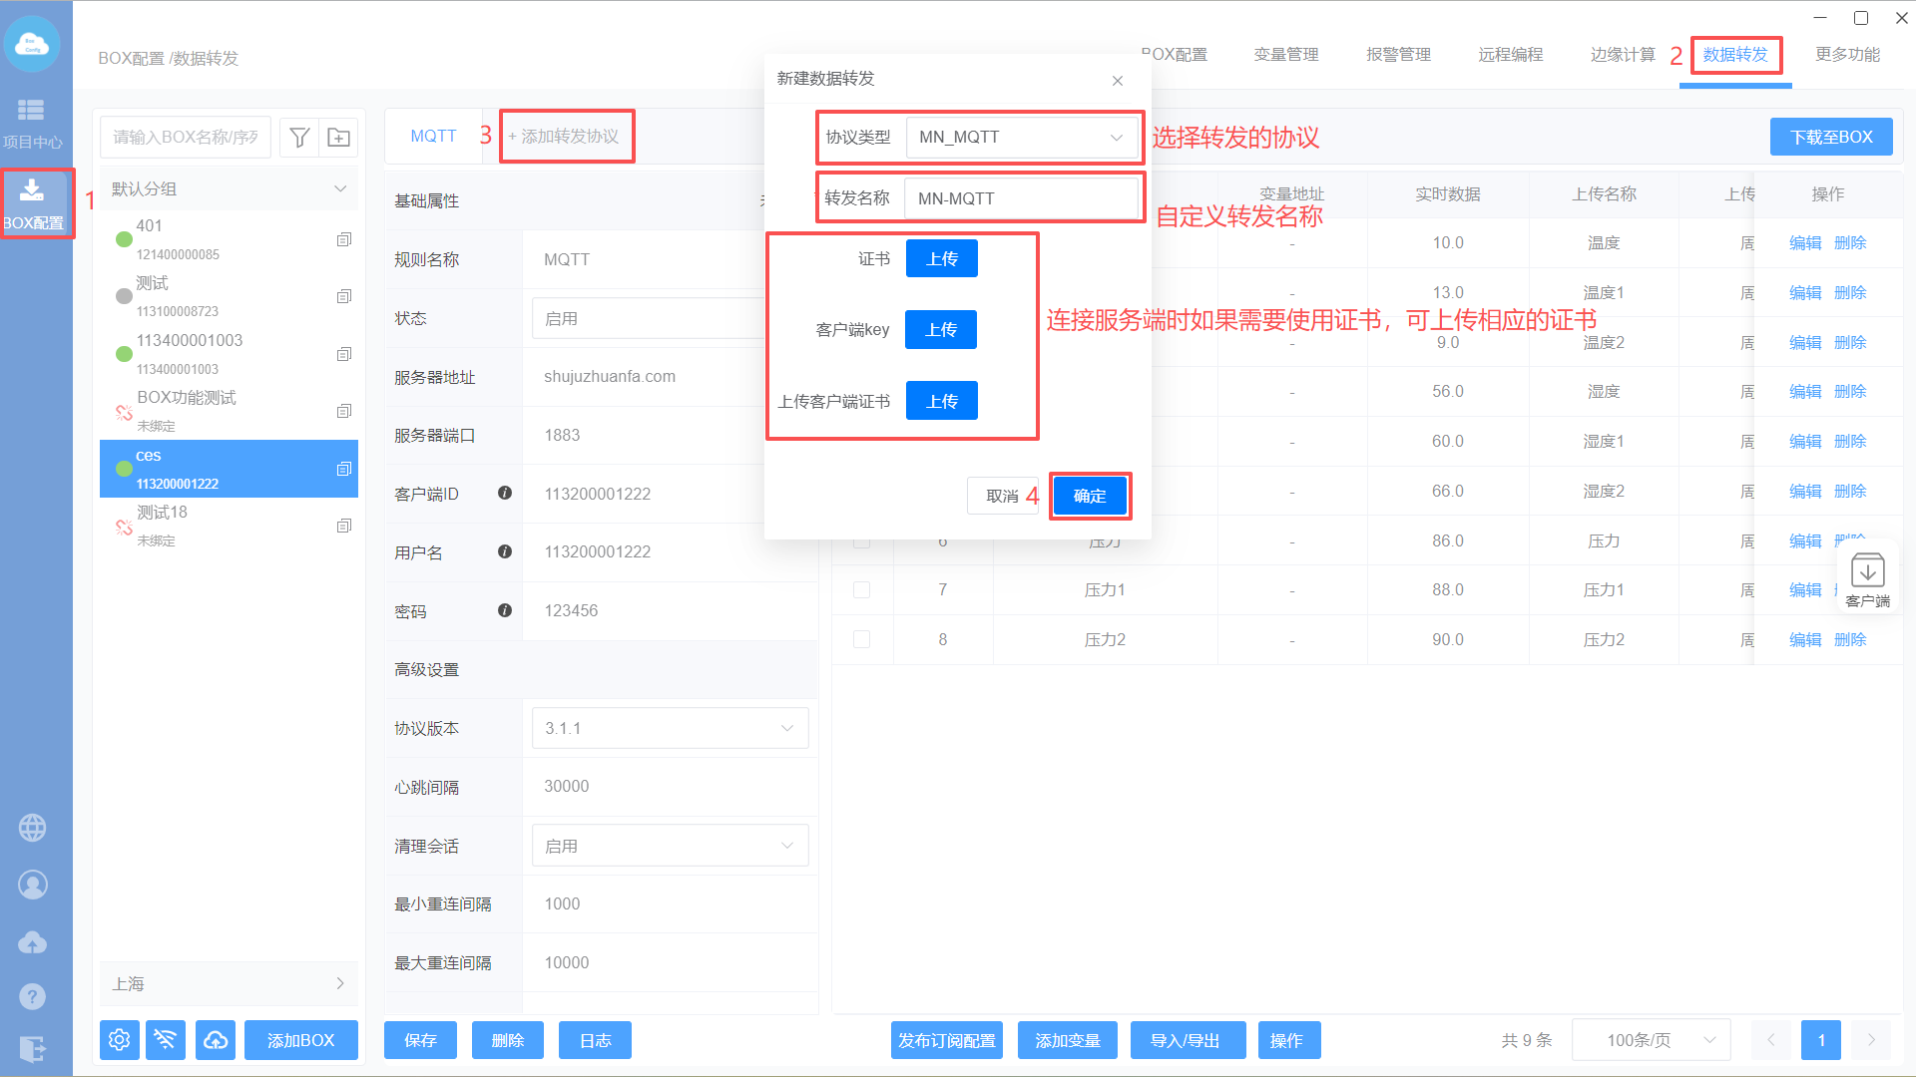This screenshot has width=1916, height=1077.
Task: Click the 转发名称 input field
Action: pyautogui.click(x=1020, y=198)
